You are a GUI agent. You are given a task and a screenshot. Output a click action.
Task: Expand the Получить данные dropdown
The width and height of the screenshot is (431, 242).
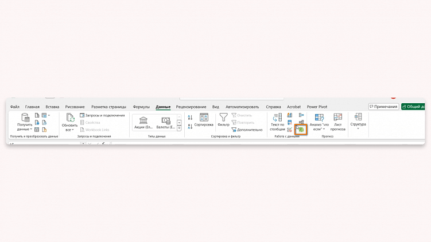tap(25, 122)
